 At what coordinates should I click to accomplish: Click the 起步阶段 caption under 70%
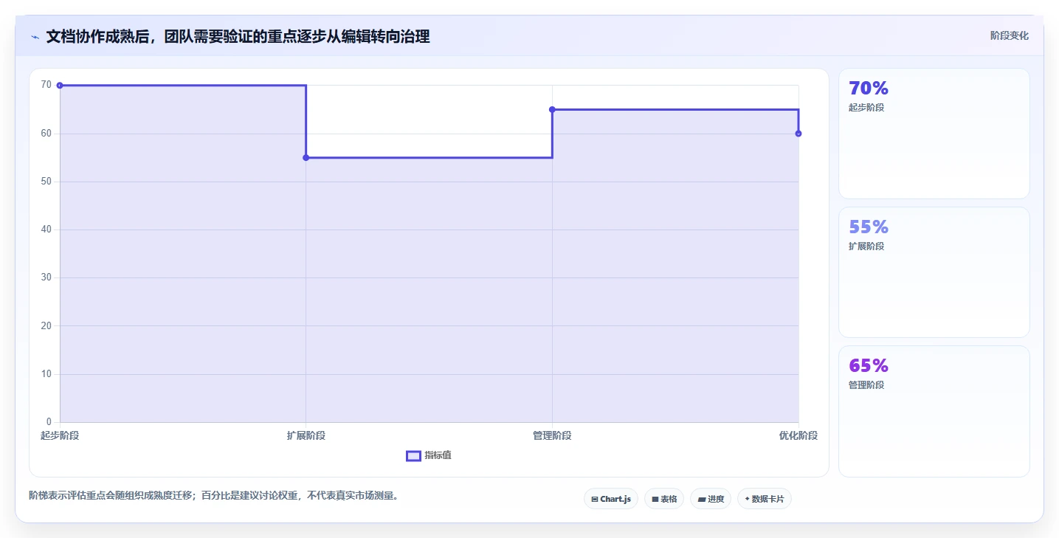(866, 107)
